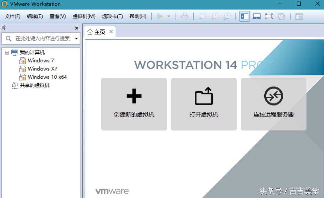Toggle Unity mode icon in toolbar

(x=281, y=16)
